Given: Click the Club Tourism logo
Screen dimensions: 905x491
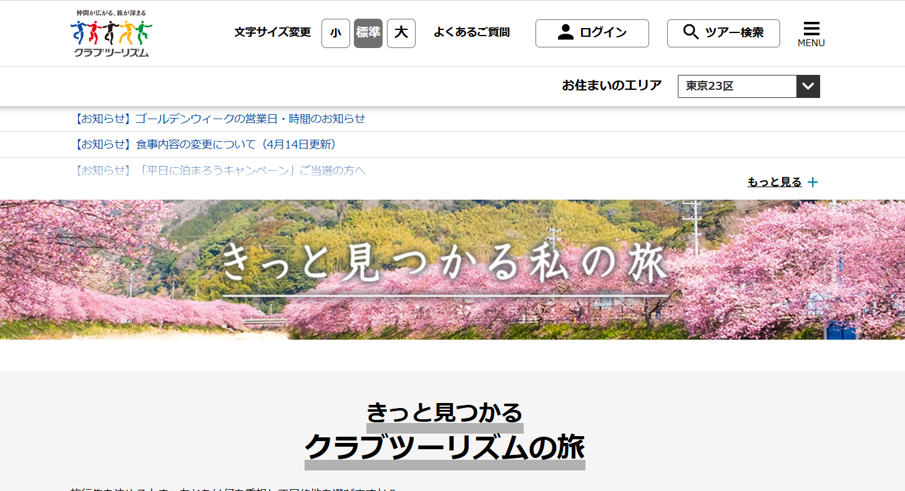Looking at the screenshot, I should pyautogui.click(x=111, y=34).
